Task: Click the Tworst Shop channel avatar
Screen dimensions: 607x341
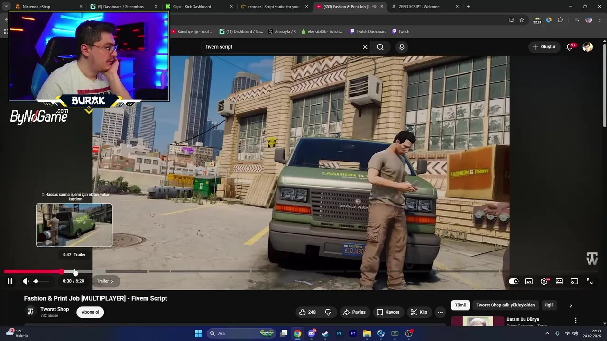Action: pyautogui.click(x=30, y=312)
